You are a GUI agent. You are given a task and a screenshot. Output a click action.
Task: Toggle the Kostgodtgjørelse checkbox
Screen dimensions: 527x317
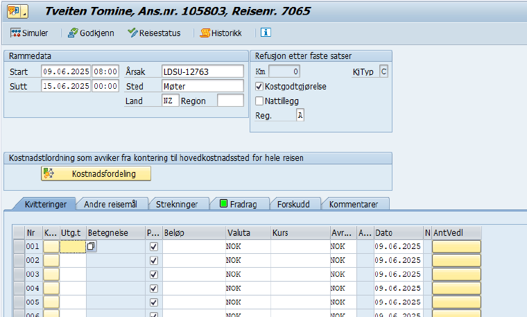click(x=259, y=87)
